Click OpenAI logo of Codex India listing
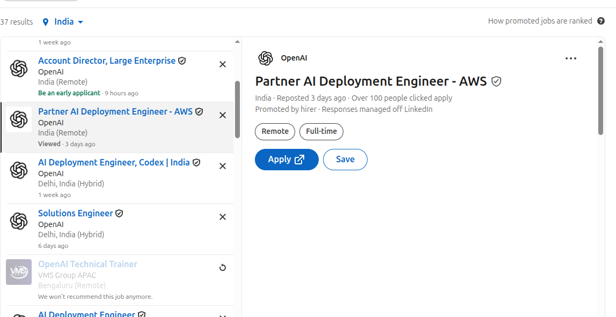616x317 pixels. (19, 170)
